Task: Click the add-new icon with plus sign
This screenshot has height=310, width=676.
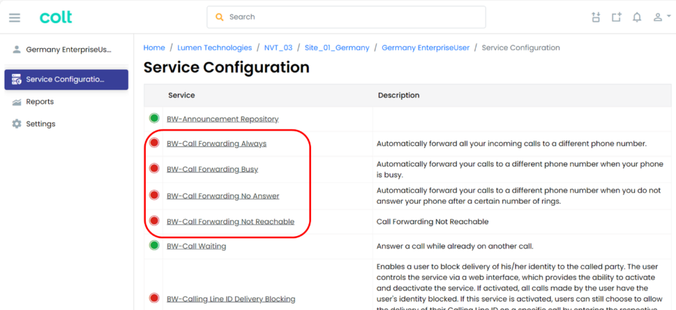Action: click(617, 17)
